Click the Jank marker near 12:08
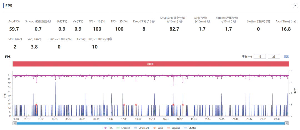This screenshot has width=300, height=130. [x=124, y=105]
